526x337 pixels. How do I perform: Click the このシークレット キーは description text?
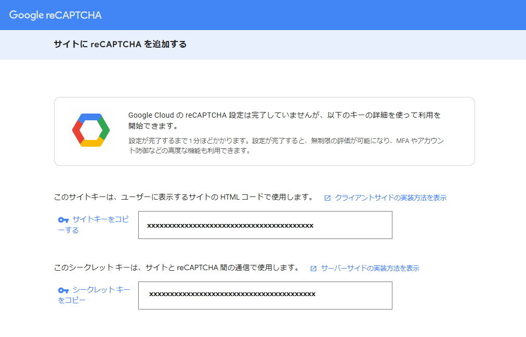click(x=177, y=268)
